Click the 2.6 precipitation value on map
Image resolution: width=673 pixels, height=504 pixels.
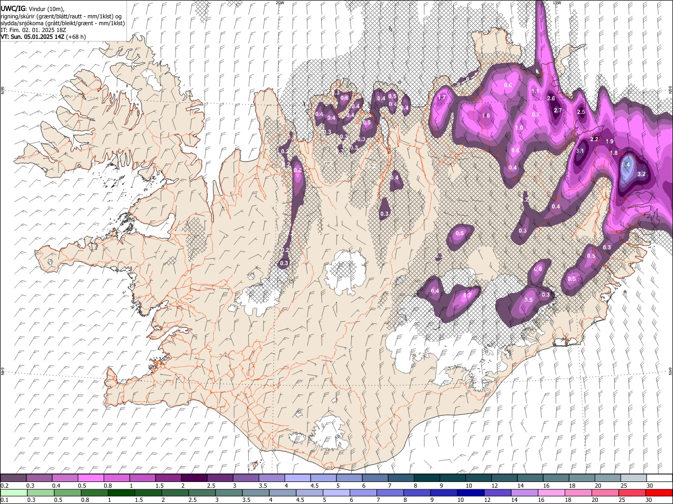551,98
